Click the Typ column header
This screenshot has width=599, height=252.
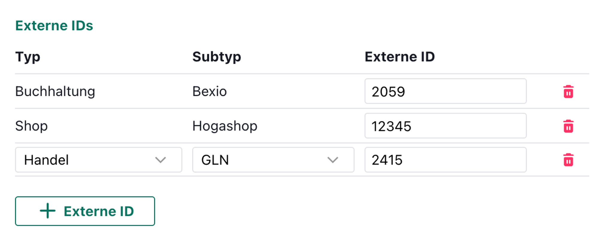point(28,57)
